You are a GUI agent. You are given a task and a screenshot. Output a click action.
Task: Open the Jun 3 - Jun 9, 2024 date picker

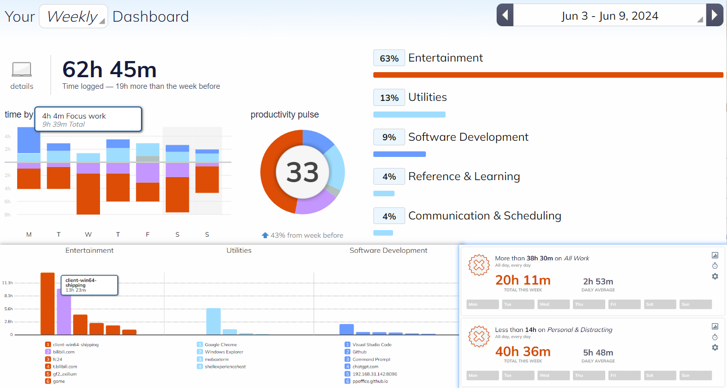[x=609, y=16]
